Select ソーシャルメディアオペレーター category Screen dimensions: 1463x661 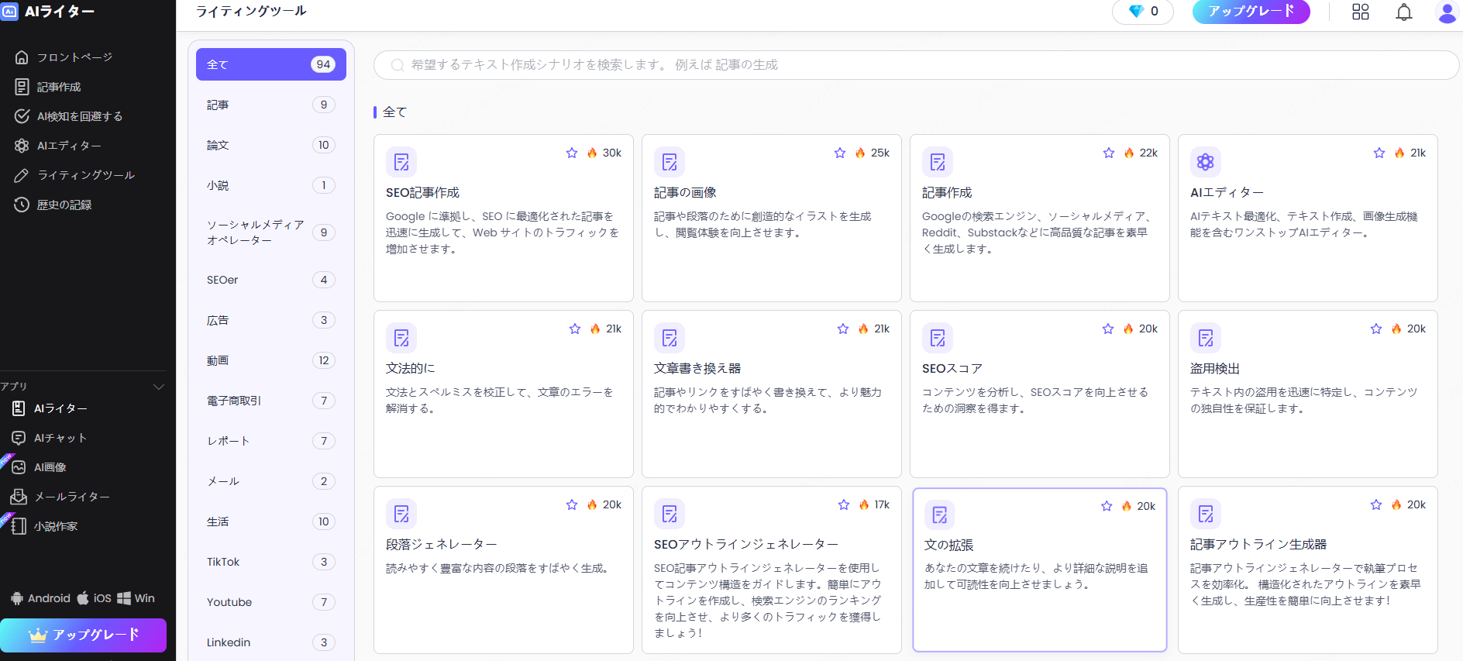pos(271,232)
